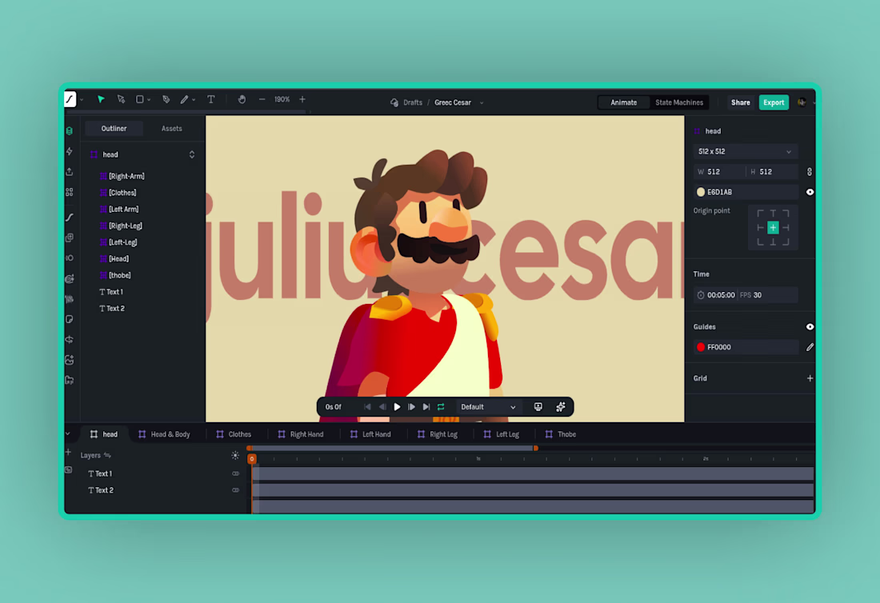Image resolution: width=880 pixels, height=603 pixels.
Task: Toggle Guides visibility eye
Action: 810,327
